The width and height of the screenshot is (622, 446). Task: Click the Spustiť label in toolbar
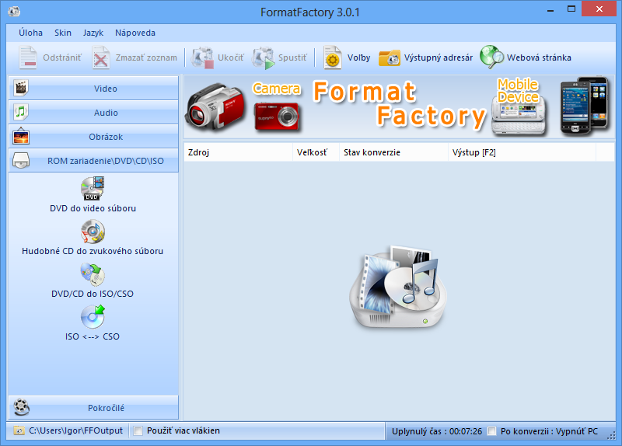tap(293, 57)
